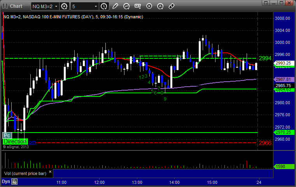
Task: Toggle the Pc marker on the chart
Action: tap(7, 135)
